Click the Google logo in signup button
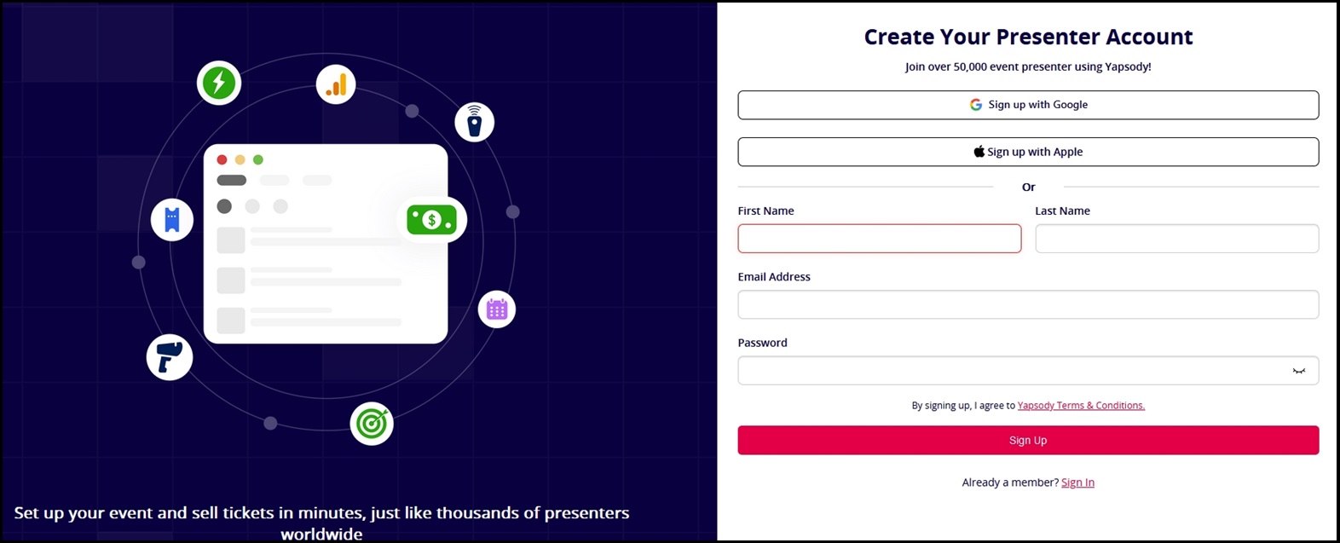Image resolution: width=1340 pixels, height=543 pixels. (976, 105)
